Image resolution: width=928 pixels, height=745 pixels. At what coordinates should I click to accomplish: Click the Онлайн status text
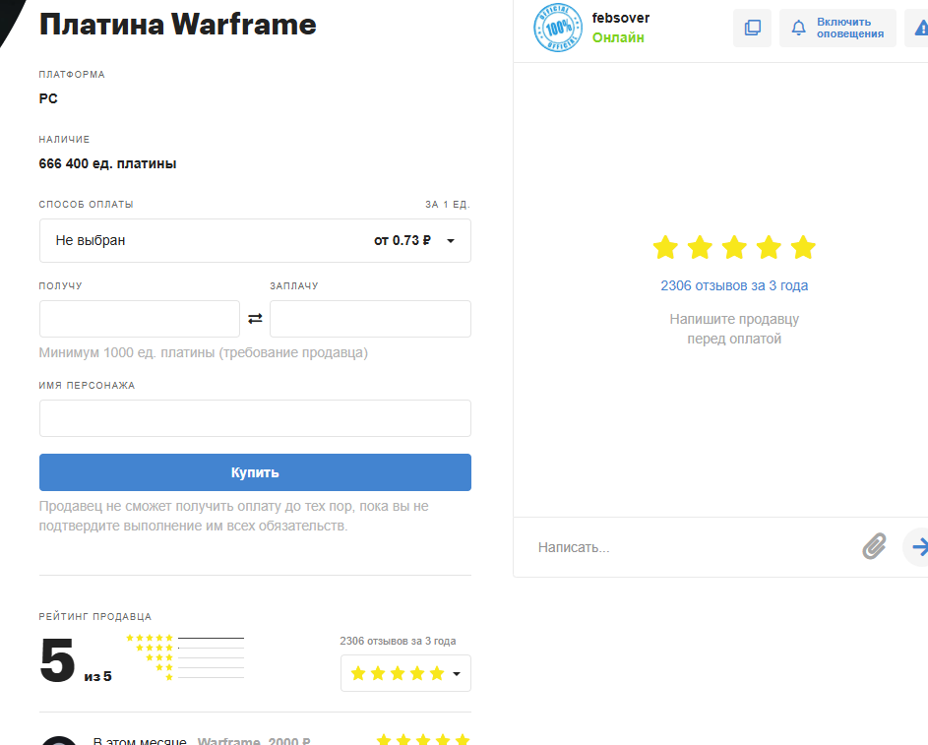tap(618, 37)
